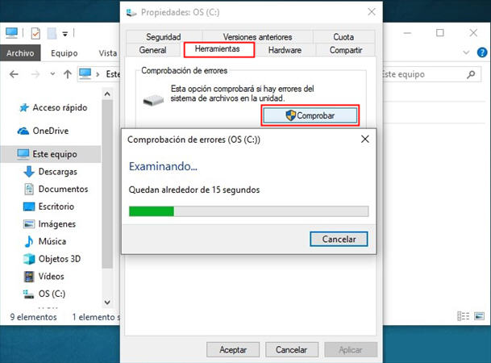491x363 pixels.
Task: Click the sidebar scroll down arrow
Action: (x=107, y=302)
